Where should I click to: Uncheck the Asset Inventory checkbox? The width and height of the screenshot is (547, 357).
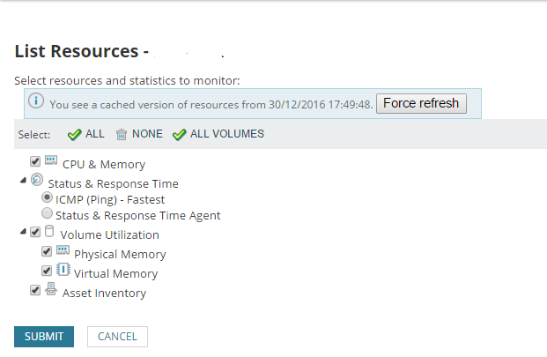35,290
